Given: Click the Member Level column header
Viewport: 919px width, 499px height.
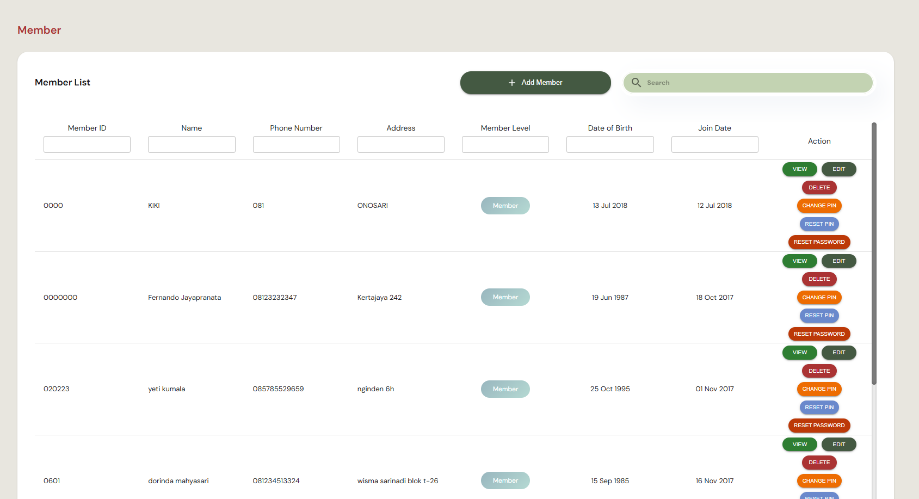Looking at the screenshot, I should coord(505,128).
